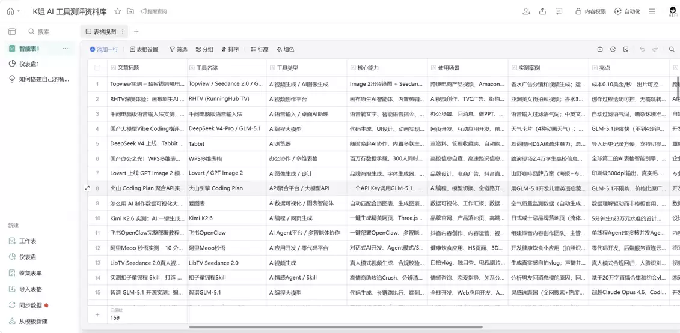Click the share/export upload icon
The image size is (680, 333).
(x=542, y=11)
